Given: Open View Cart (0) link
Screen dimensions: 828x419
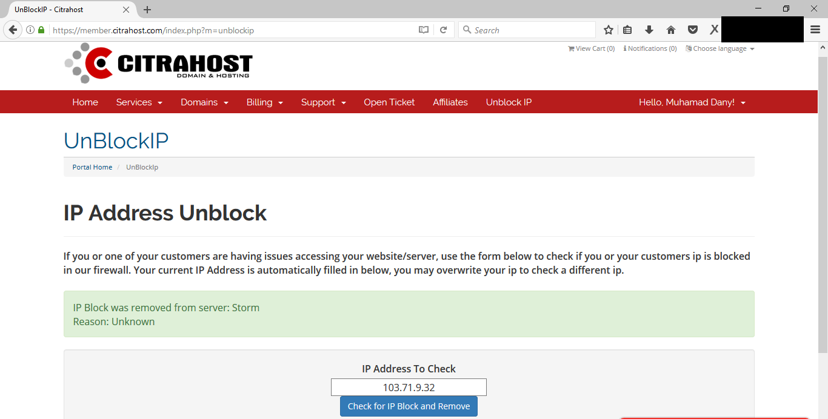Looking at the screenshot, I should pyautogui.click(x=591, y=48).
